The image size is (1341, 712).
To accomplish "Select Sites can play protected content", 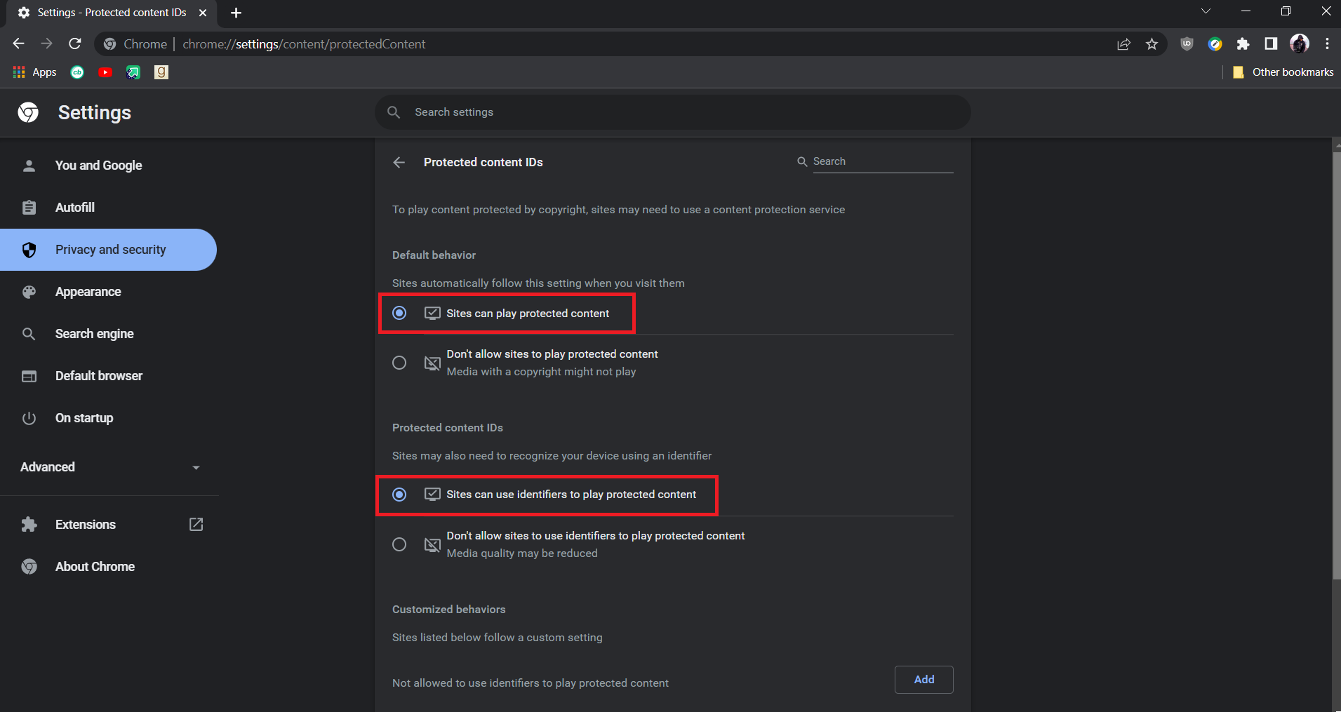I will [399, 313].
